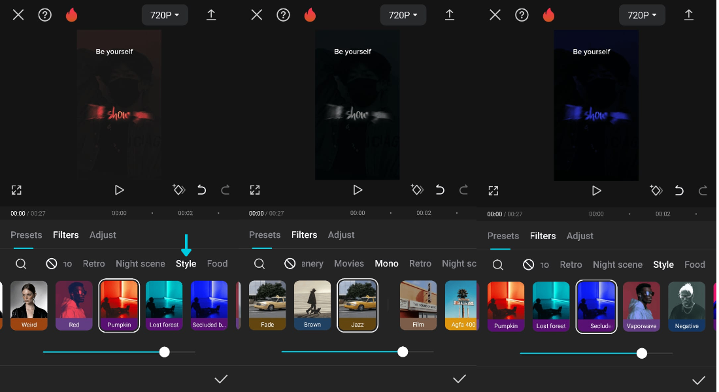719x392 pixels.
Task: Search filters in middle screen
Action: (259, 264)
